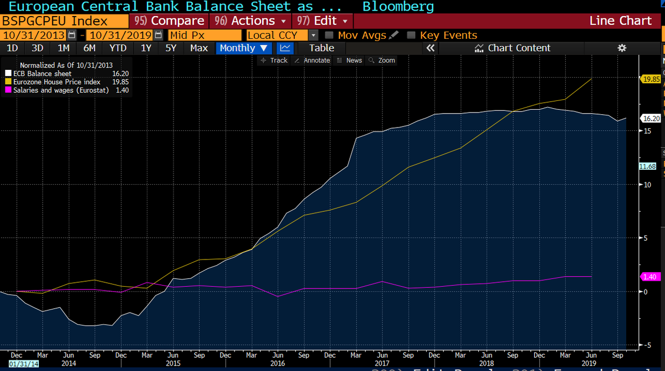This screenshot has height=371, width=665.
Task: Select the YTD time range
Action: point(117,48)
